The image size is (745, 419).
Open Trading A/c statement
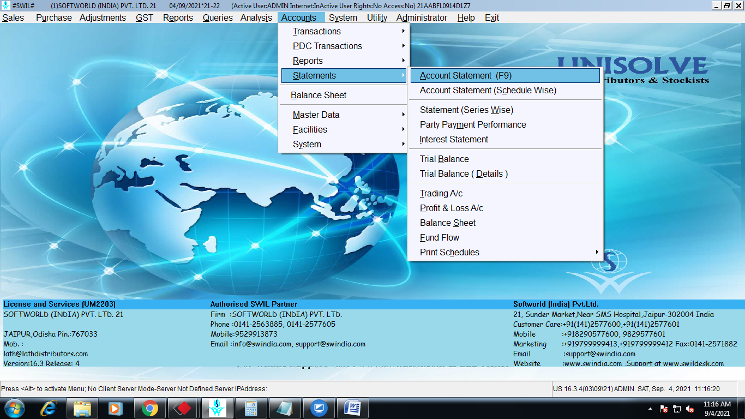[505, 194]
